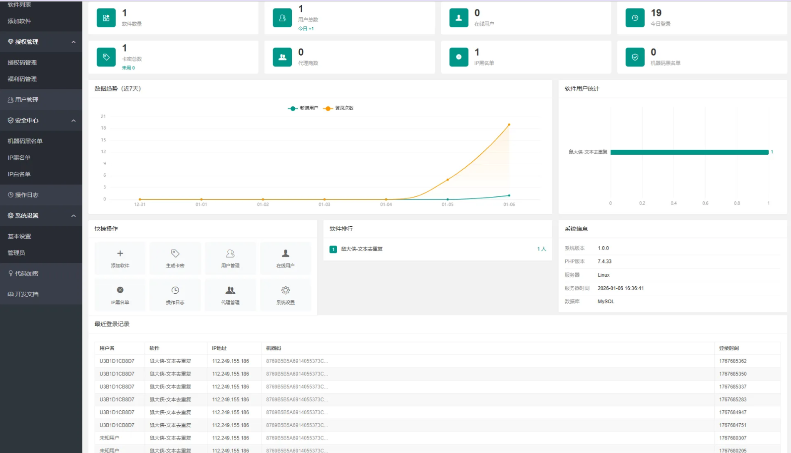
Task: Click the 生成卡密 tag icon in quick actions
Action: [x=175, y=254]
